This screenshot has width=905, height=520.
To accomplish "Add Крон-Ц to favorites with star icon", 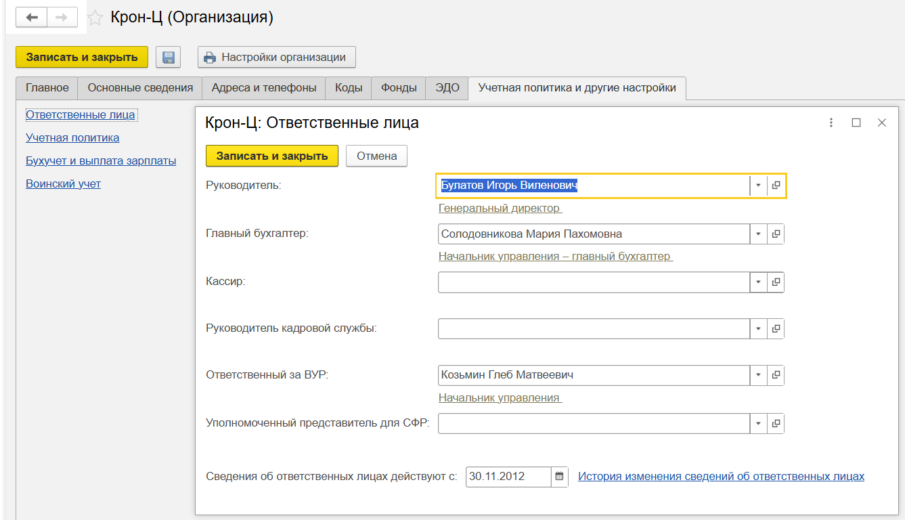I will [95, 18].
